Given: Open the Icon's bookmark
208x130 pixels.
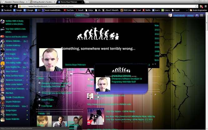Looking at the screenshot, I should (156, 10).
